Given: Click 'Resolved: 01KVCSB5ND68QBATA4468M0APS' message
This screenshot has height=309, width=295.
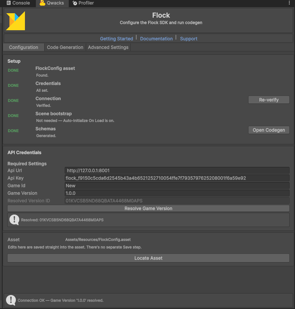Looking at the screenshot, I should 62,220.
